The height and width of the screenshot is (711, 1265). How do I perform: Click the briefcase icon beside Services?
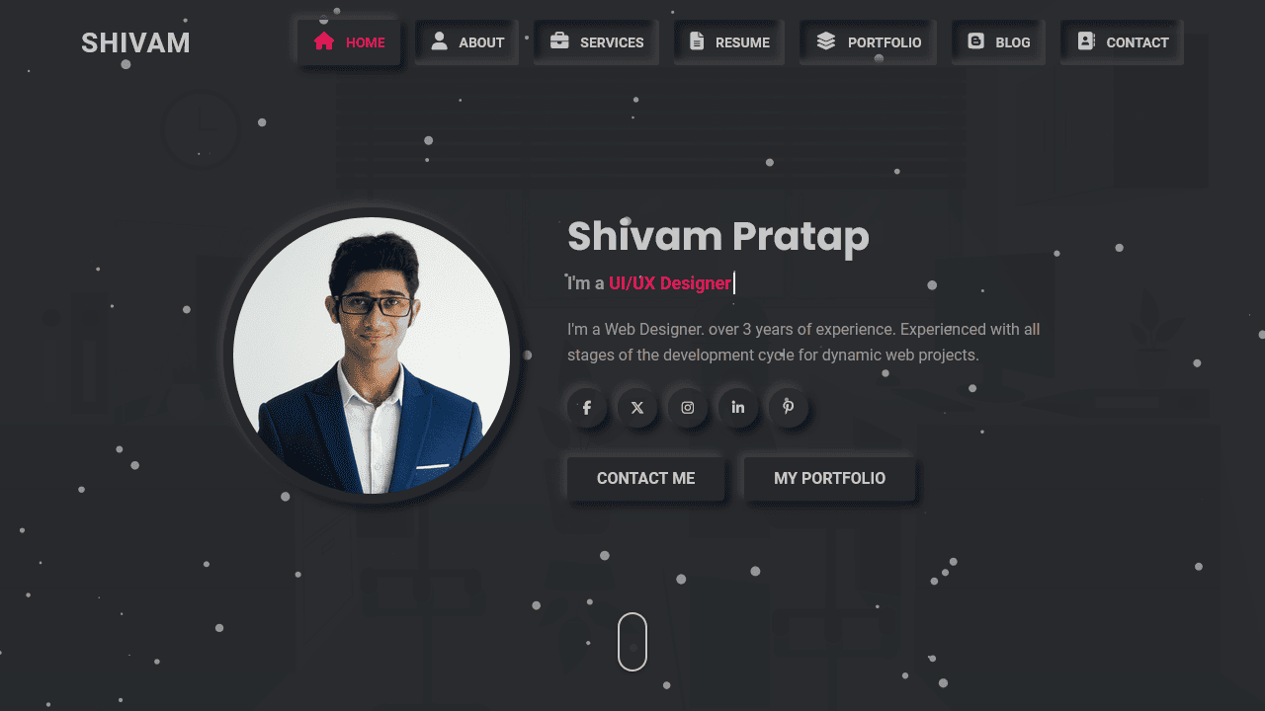559,40
